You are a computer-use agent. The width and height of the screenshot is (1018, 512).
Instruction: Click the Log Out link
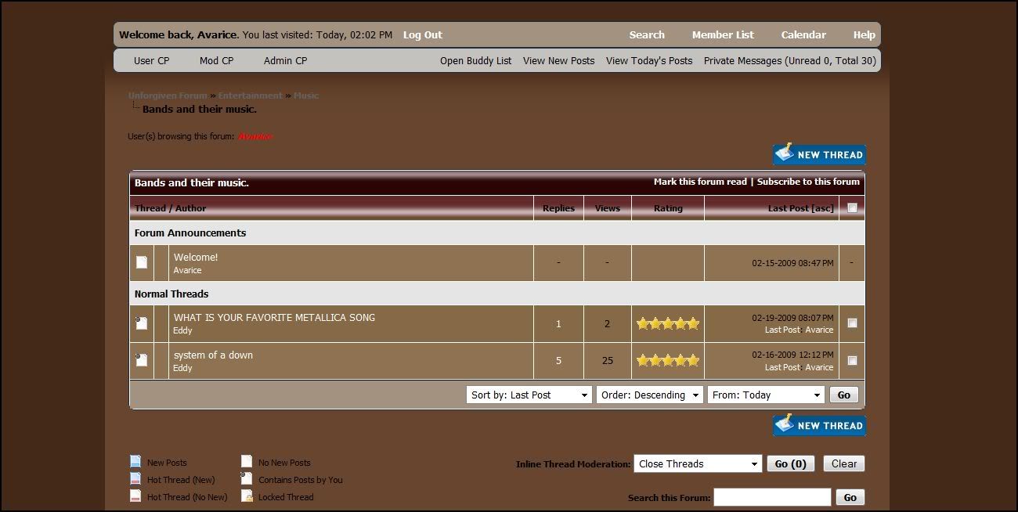(x=422, y=34)
